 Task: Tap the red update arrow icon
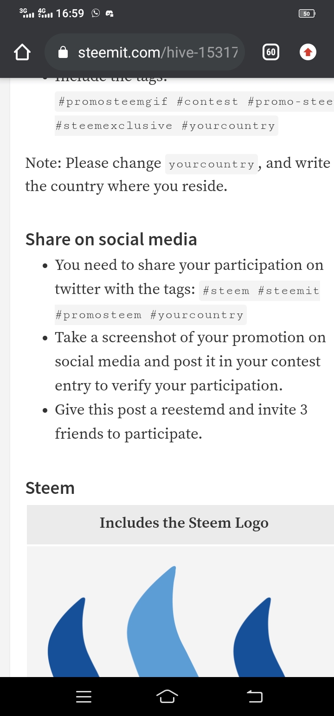308,52
